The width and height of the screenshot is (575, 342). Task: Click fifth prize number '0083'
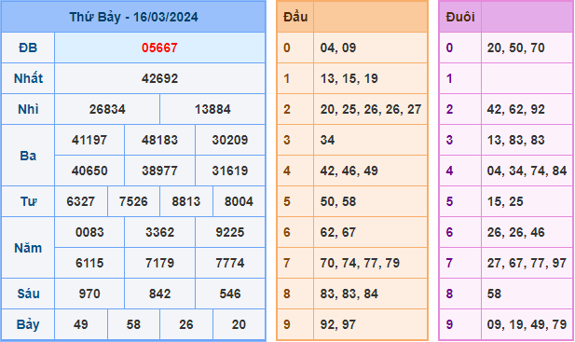pyautogui.click(x=89, y=232)
